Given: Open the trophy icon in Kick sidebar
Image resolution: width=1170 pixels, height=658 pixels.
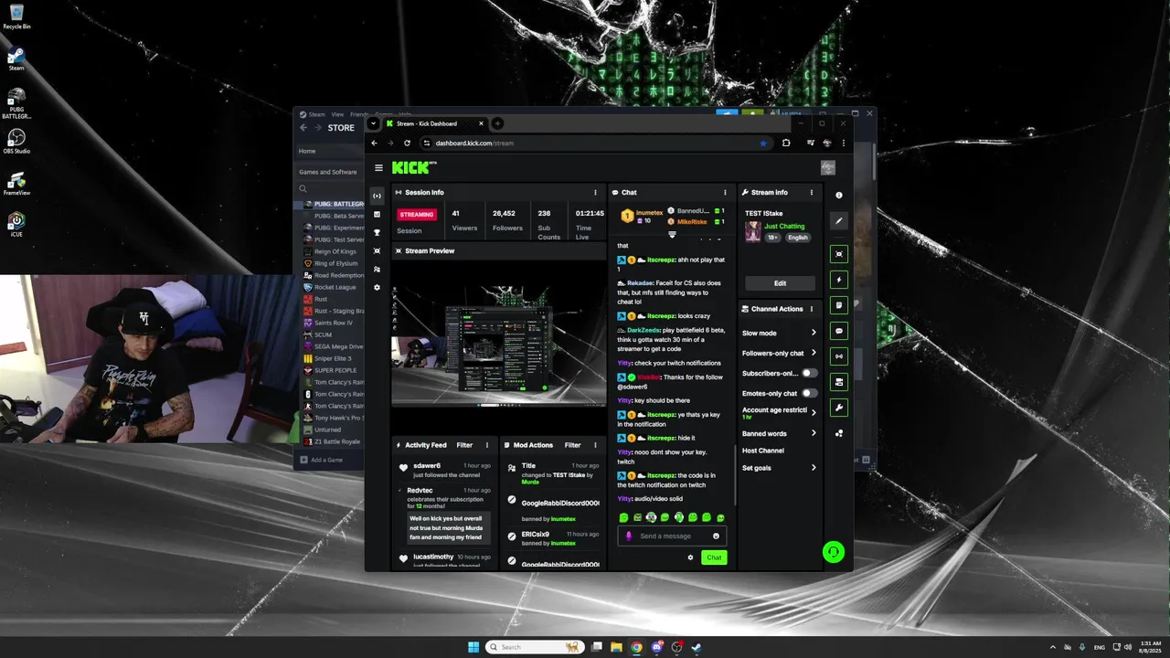Looking at the screenshot, I should tap(377, 232).
